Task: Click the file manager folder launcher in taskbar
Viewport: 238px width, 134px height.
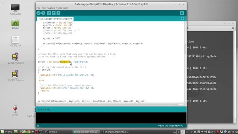Action: click(25, 132)
